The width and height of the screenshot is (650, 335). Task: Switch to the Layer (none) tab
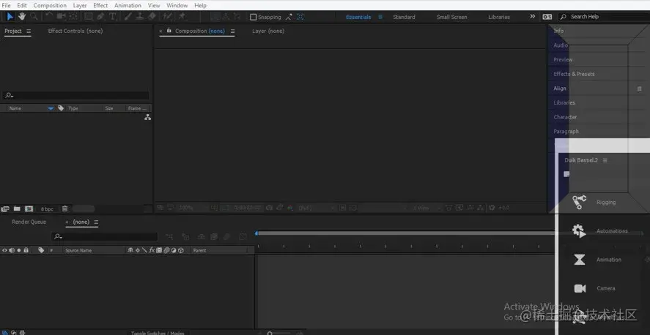pyautogui.click(x=268, y=31)
